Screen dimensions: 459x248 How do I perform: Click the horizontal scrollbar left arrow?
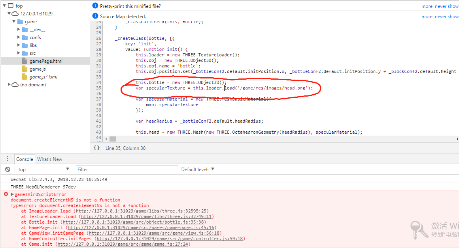pos(106,139)
